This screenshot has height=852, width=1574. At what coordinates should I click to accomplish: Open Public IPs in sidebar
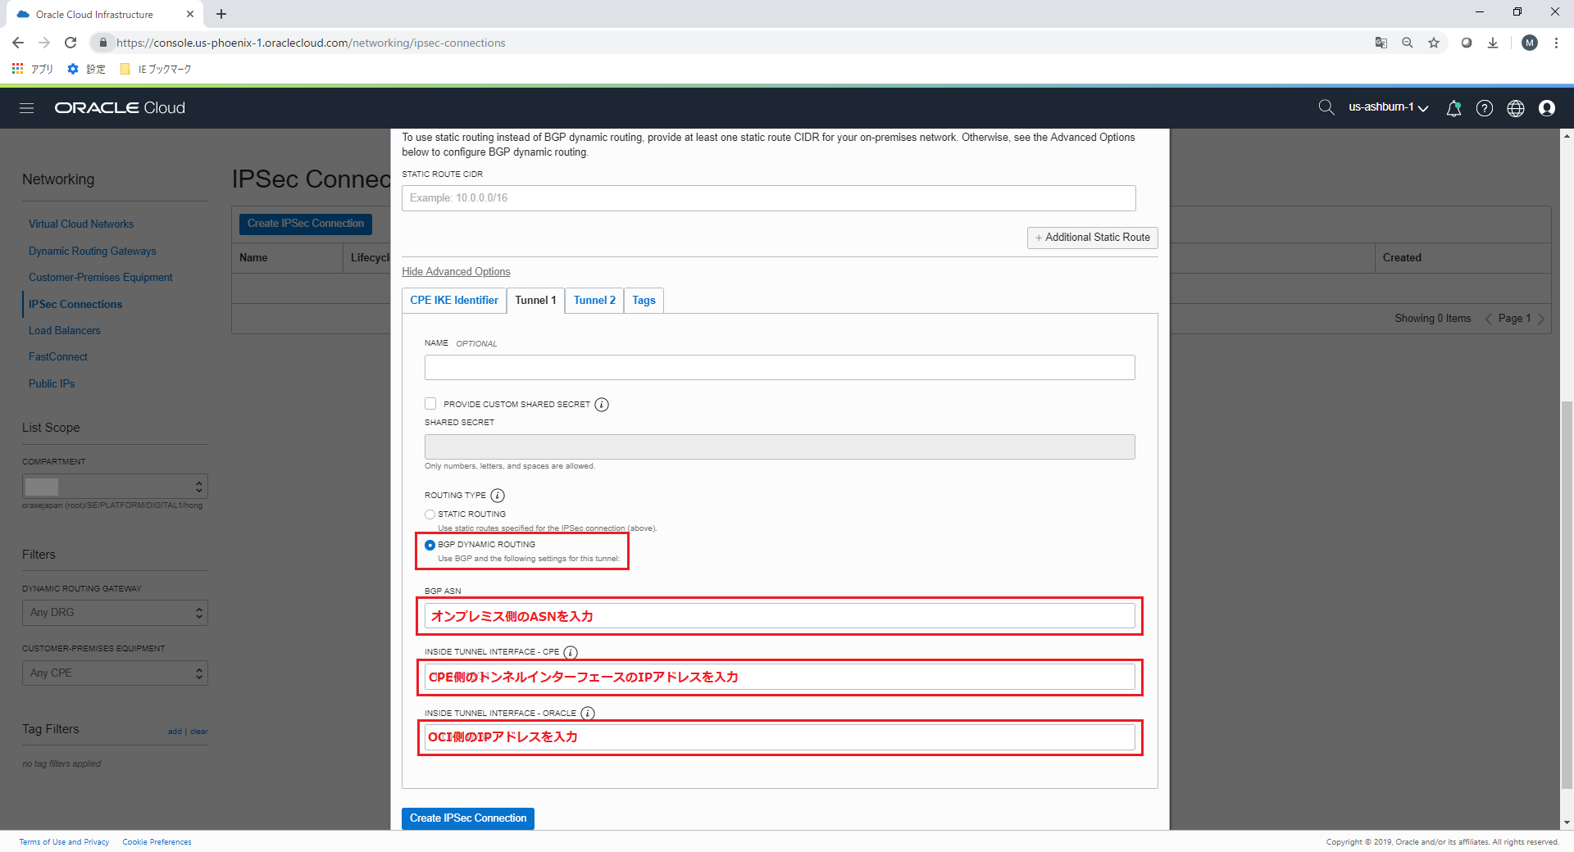[x=52, y=384]
